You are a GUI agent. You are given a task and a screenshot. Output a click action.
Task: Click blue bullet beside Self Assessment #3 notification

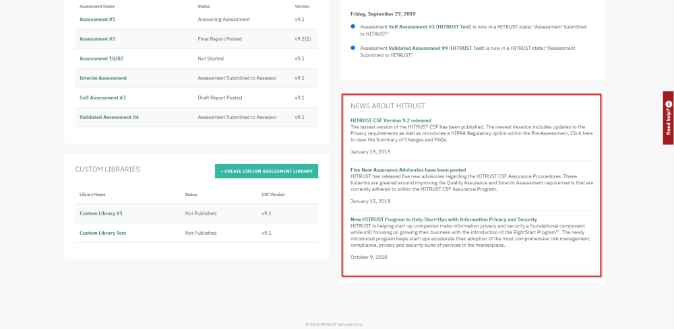tap(353, 27)
